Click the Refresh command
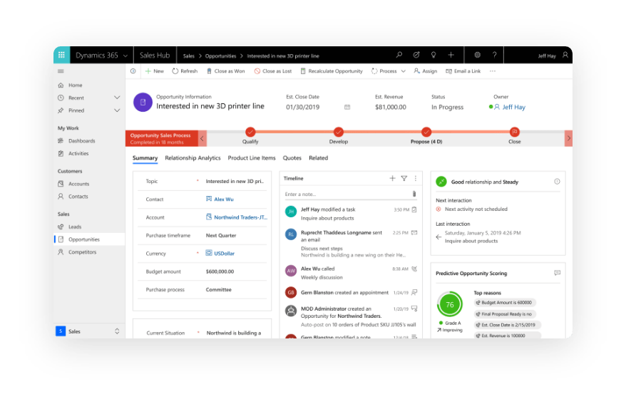626x399 pixels. 185,71
